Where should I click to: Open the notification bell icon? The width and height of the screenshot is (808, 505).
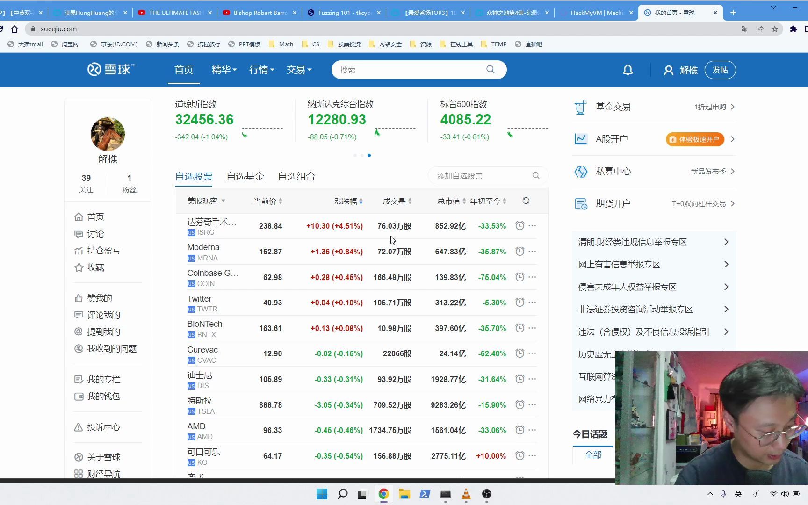(628, 70)
